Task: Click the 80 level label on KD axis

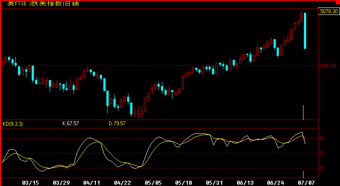Action: coord(322,139)
